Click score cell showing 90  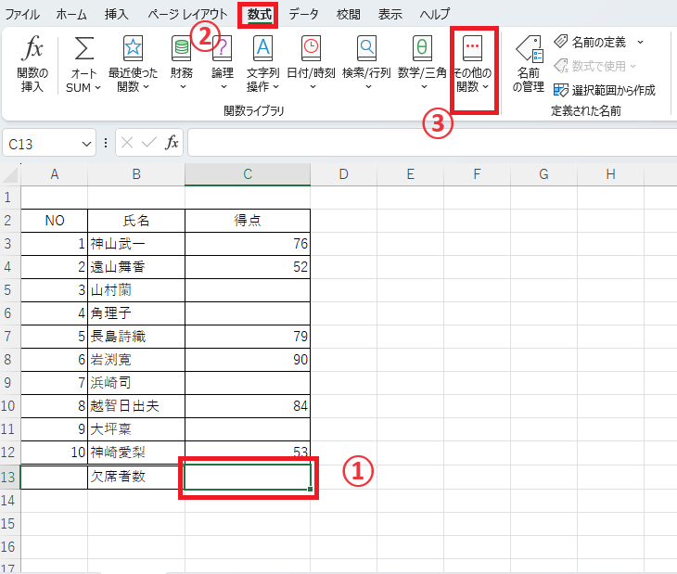248,360
